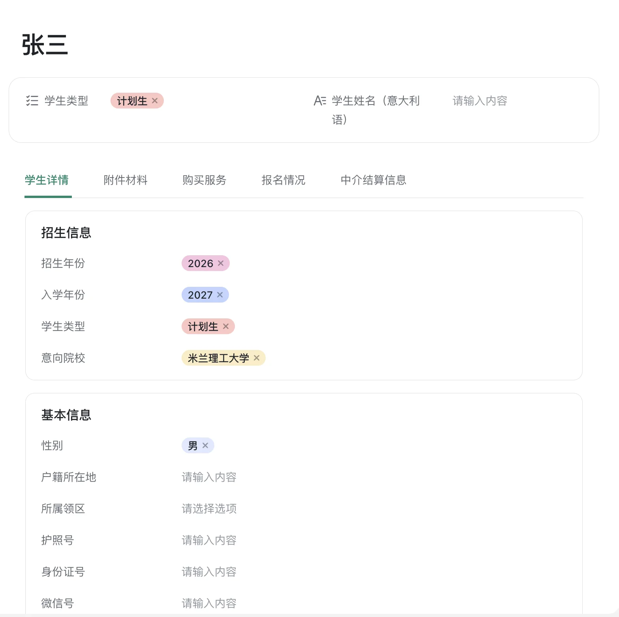
Task: Click the text icon beside 学生姓名(意大利语)
Action: pyautogui.click(x=320, y=101)
